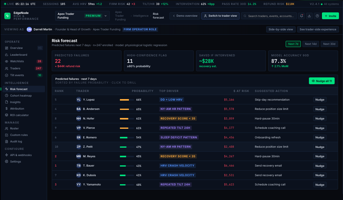Click the Saved If Intervened card

pyautogui.click(x=231, y=61)
